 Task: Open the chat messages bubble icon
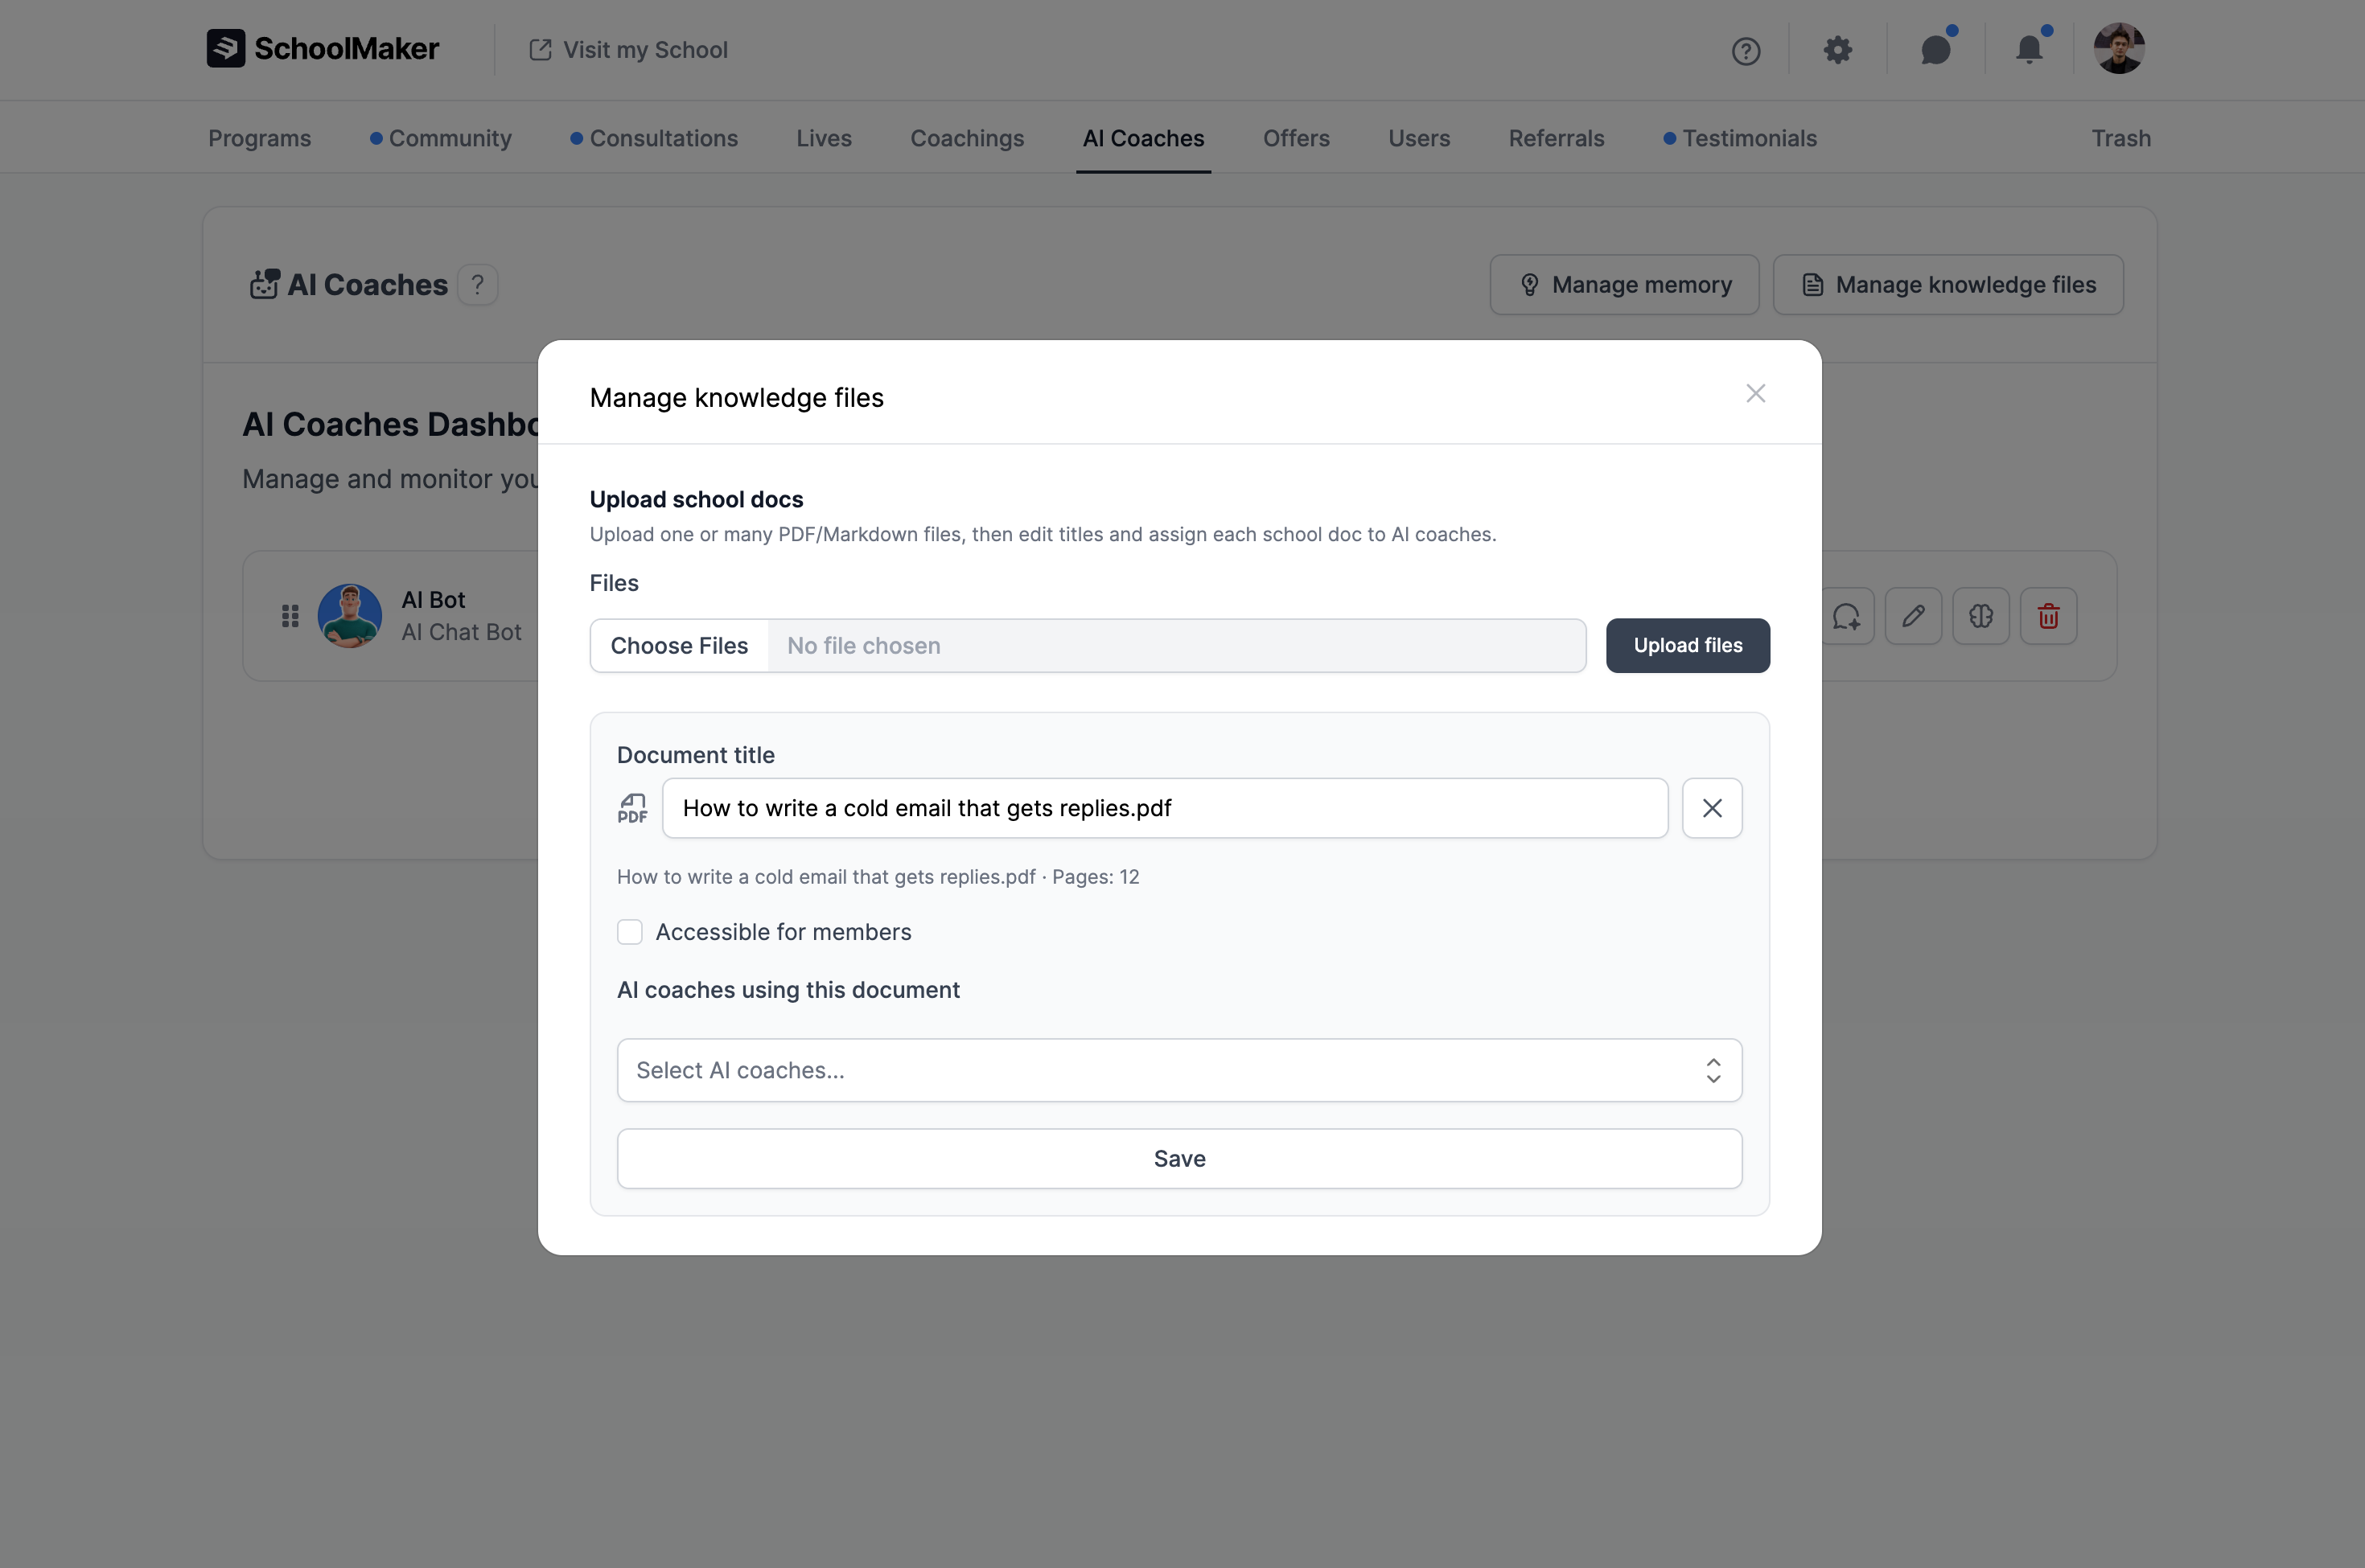point(1935,50)
